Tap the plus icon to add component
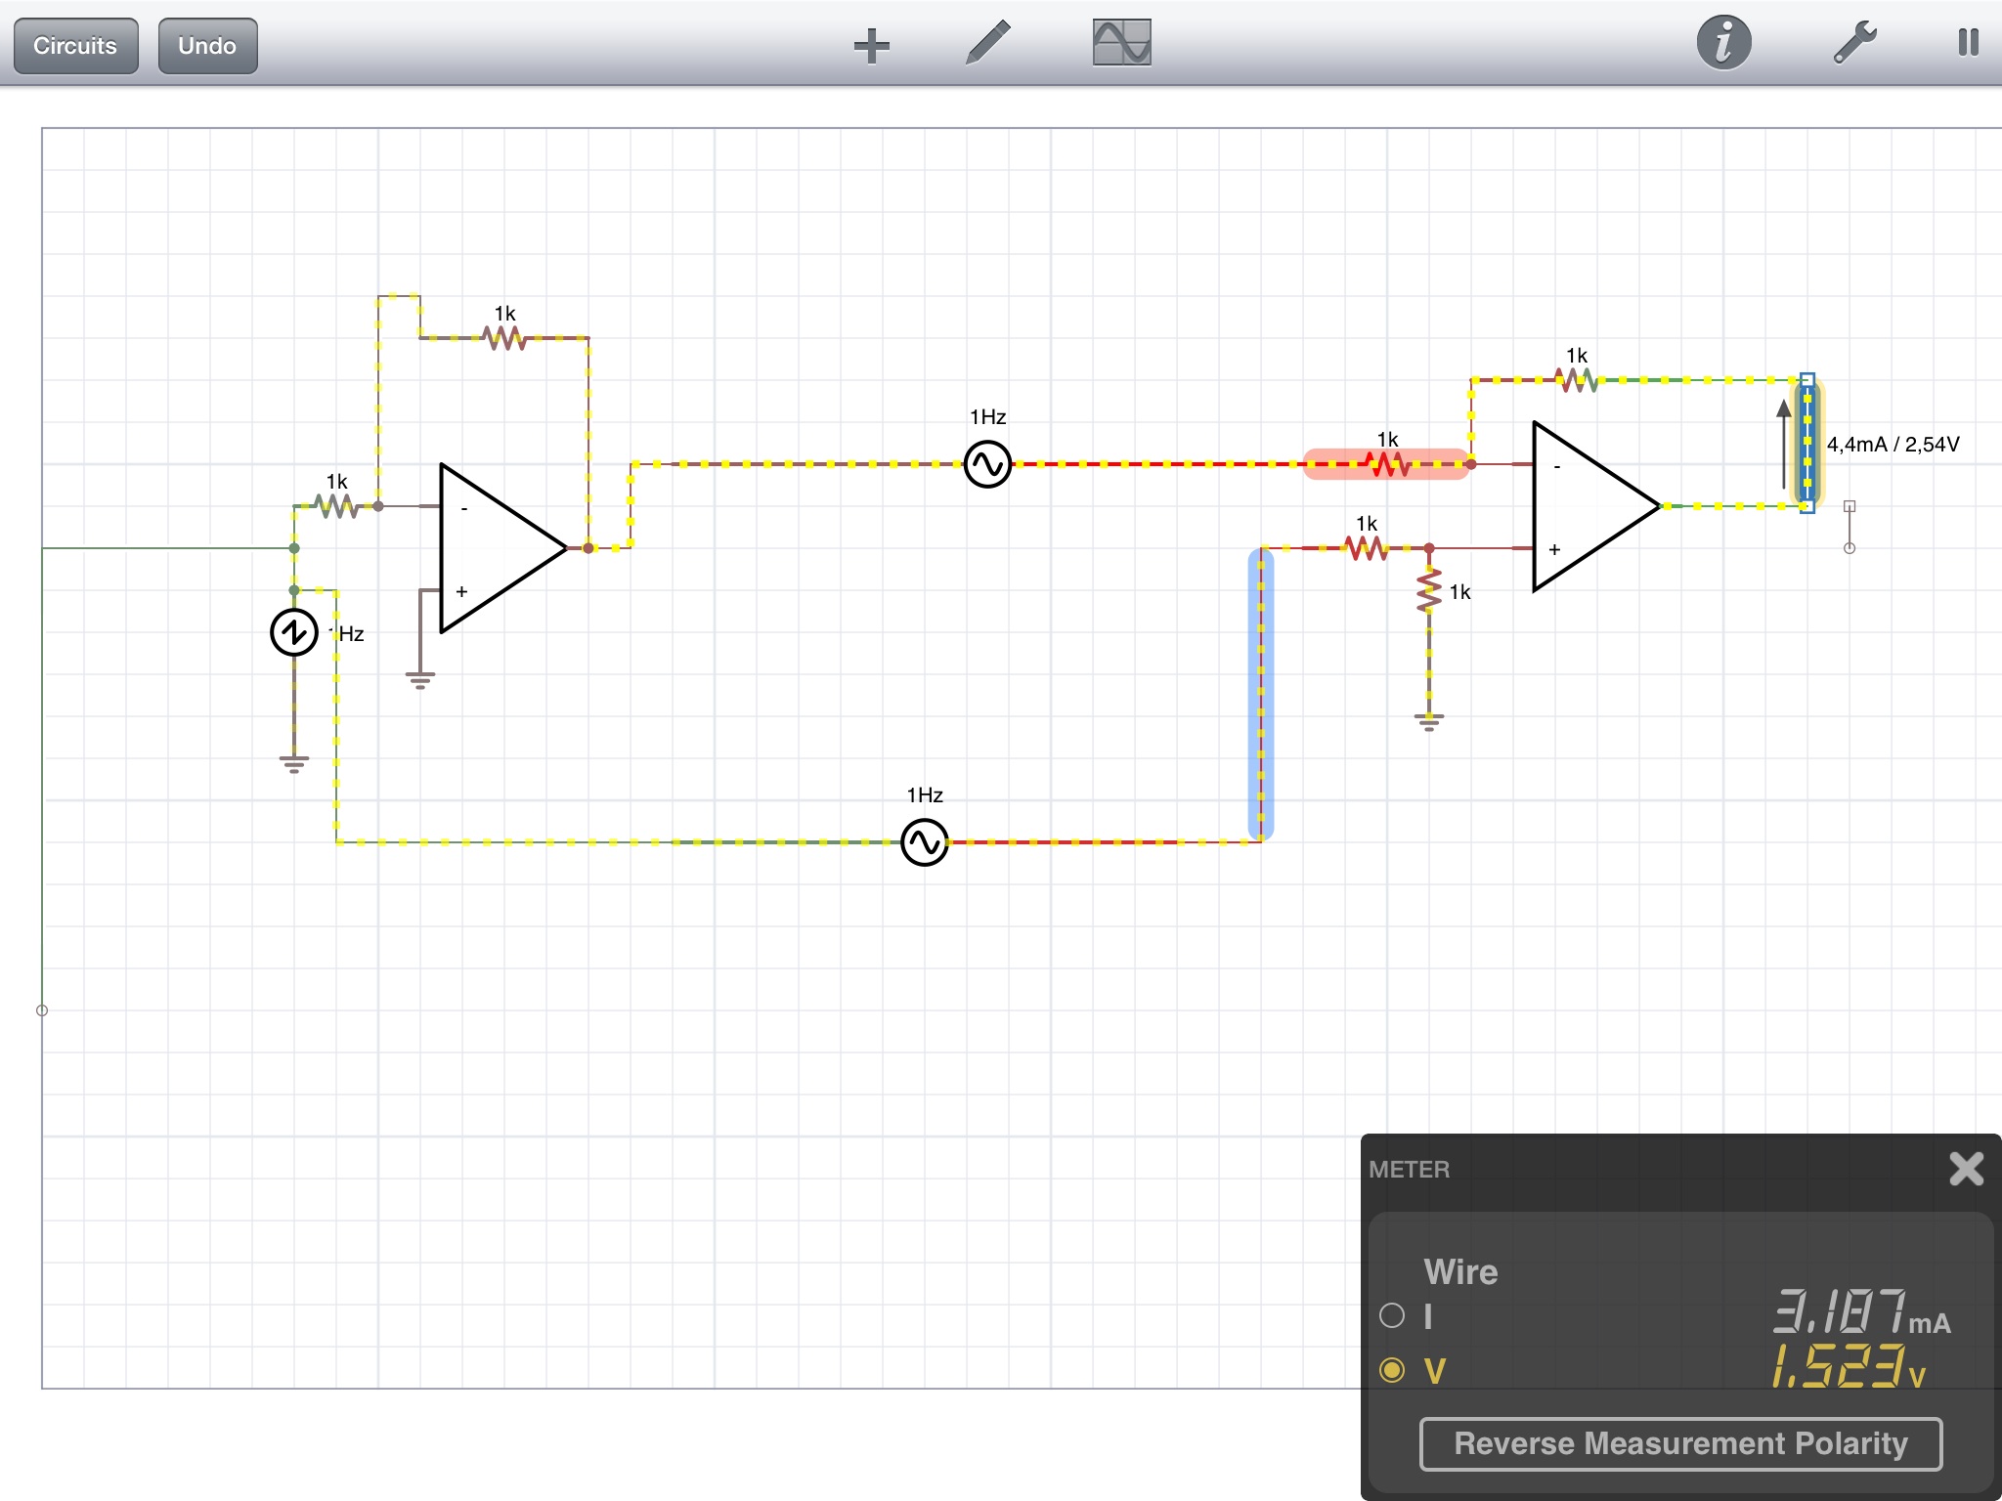The image size is (2002, 1501). [871, 45]
